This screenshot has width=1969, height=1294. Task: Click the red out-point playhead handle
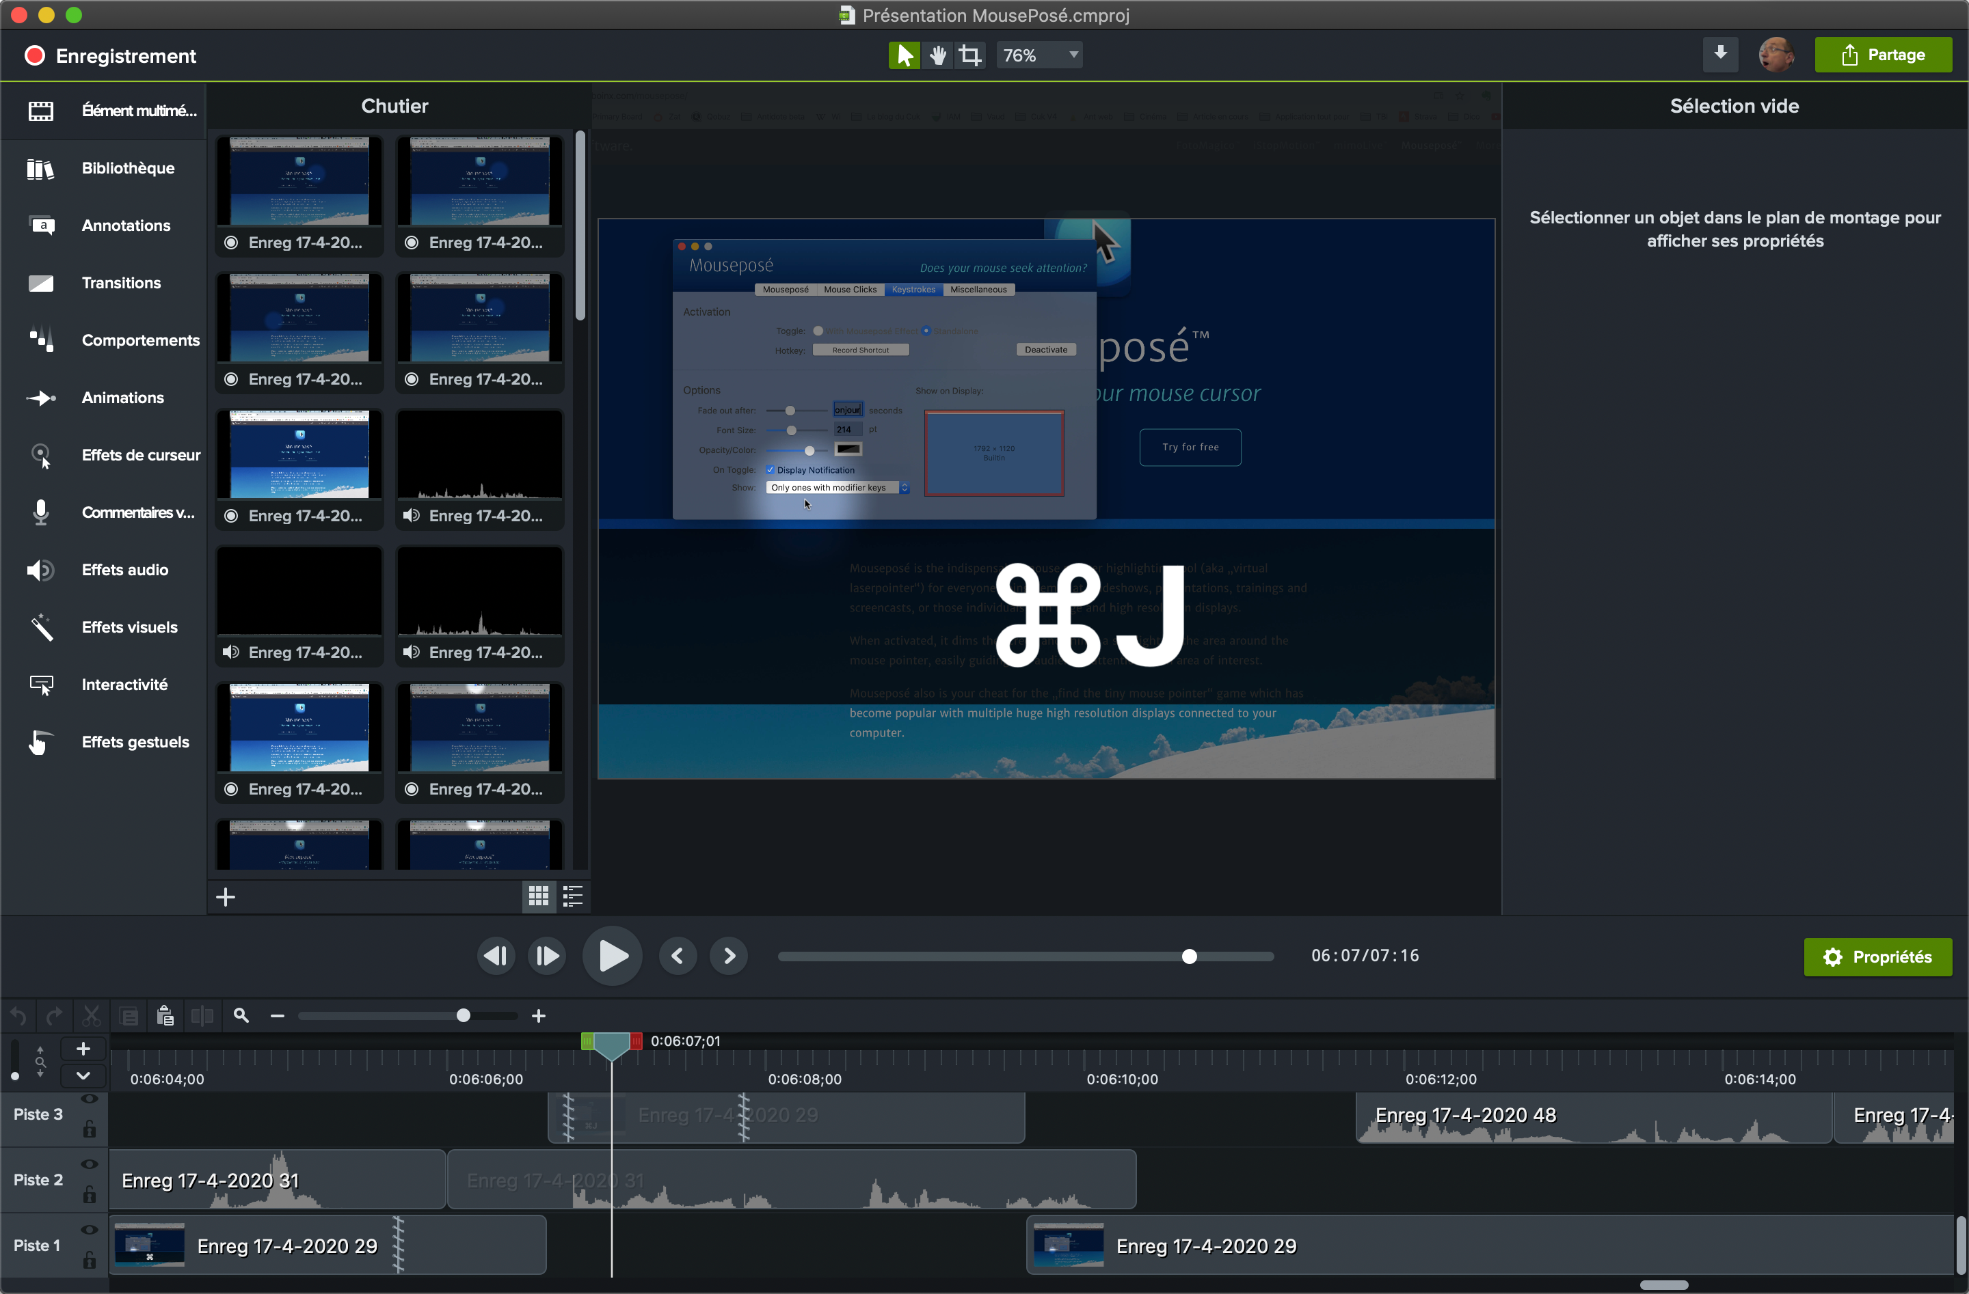(637, 1041)
